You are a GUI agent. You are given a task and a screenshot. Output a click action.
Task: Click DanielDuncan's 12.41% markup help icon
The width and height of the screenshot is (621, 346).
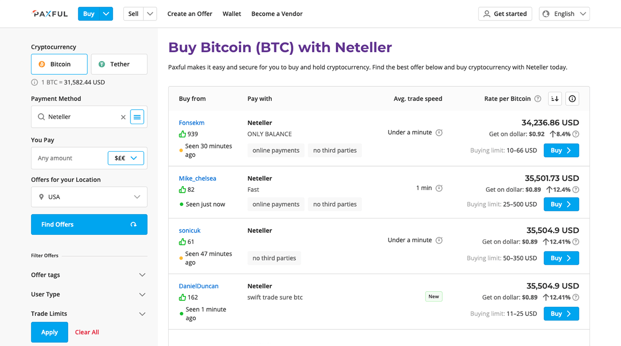click(576, 297)
